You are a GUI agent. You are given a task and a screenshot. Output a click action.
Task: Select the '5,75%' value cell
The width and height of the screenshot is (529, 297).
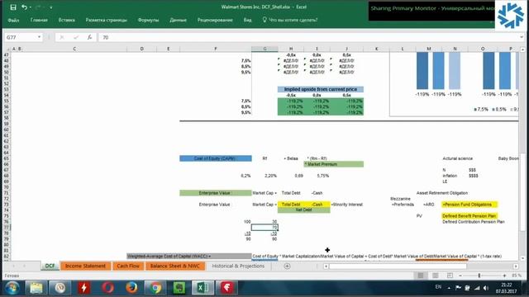[323, 176]
